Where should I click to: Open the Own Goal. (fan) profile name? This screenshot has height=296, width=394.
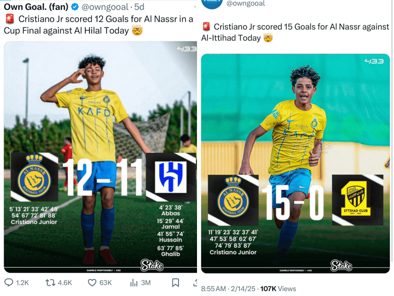pos(36,7)
